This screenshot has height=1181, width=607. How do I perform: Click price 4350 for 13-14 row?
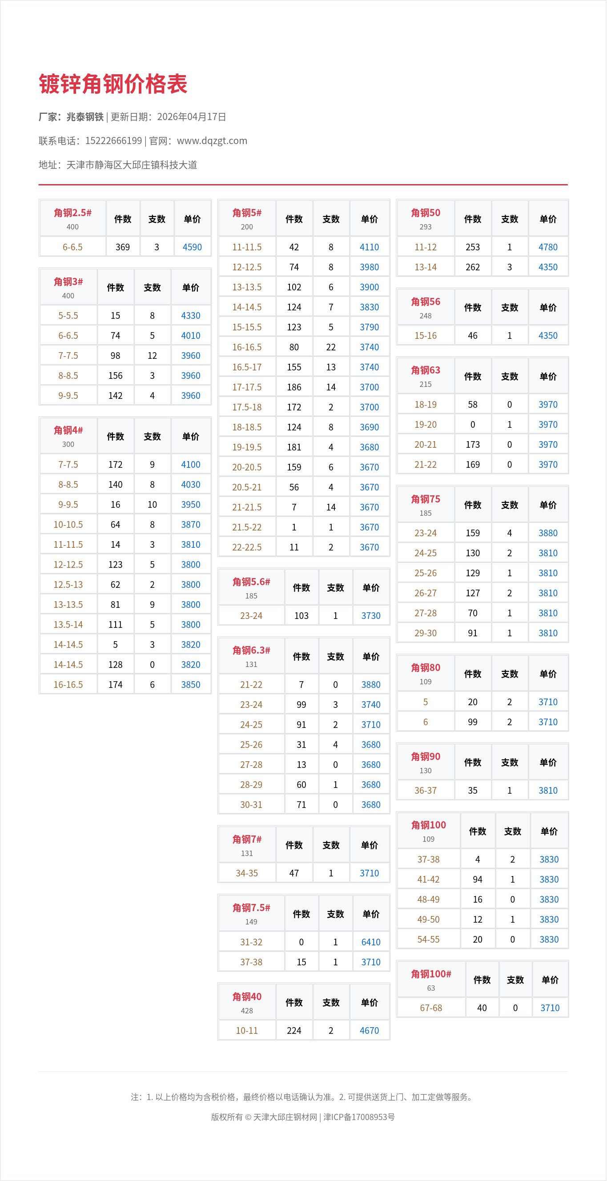pos(548,267)
